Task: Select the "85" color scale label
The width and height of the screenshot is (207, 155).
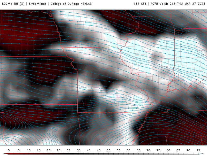Action: point(178,150)
